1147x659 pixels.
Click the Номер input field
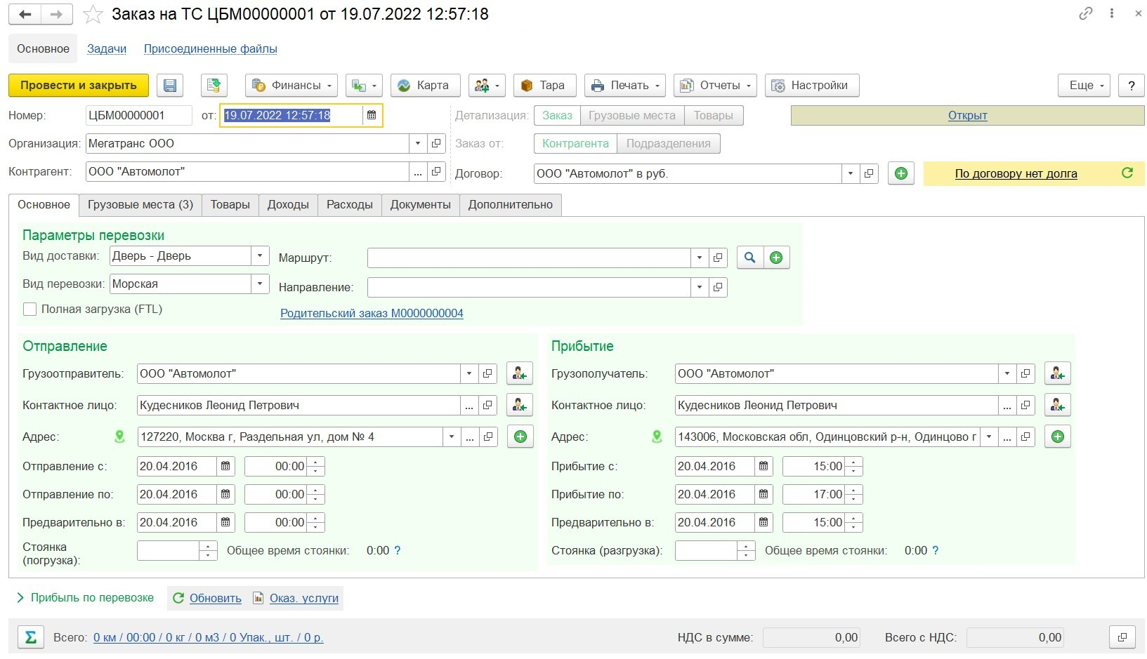[138, 115]
